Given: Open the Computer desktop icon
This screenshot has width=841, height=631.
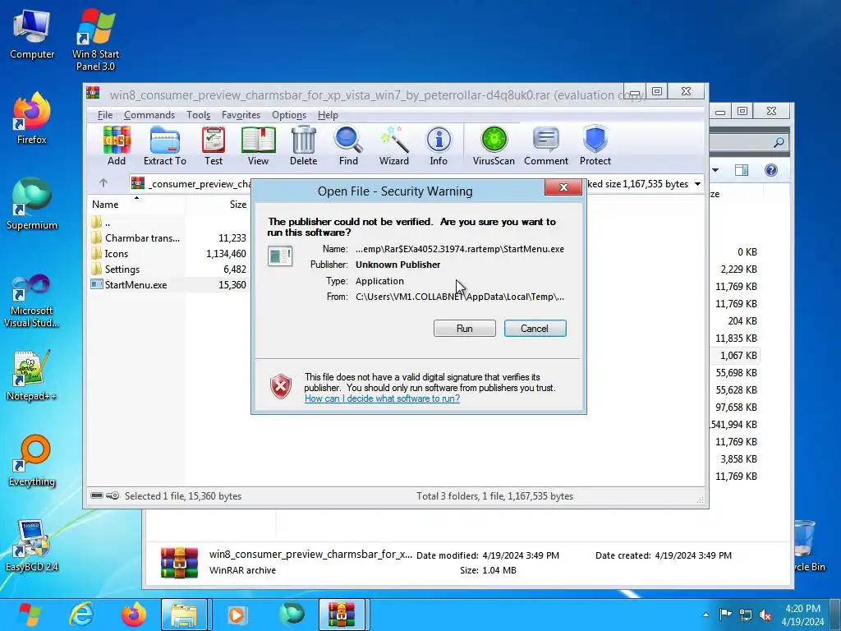Looking at the screenshot, I should coord(32,35).
